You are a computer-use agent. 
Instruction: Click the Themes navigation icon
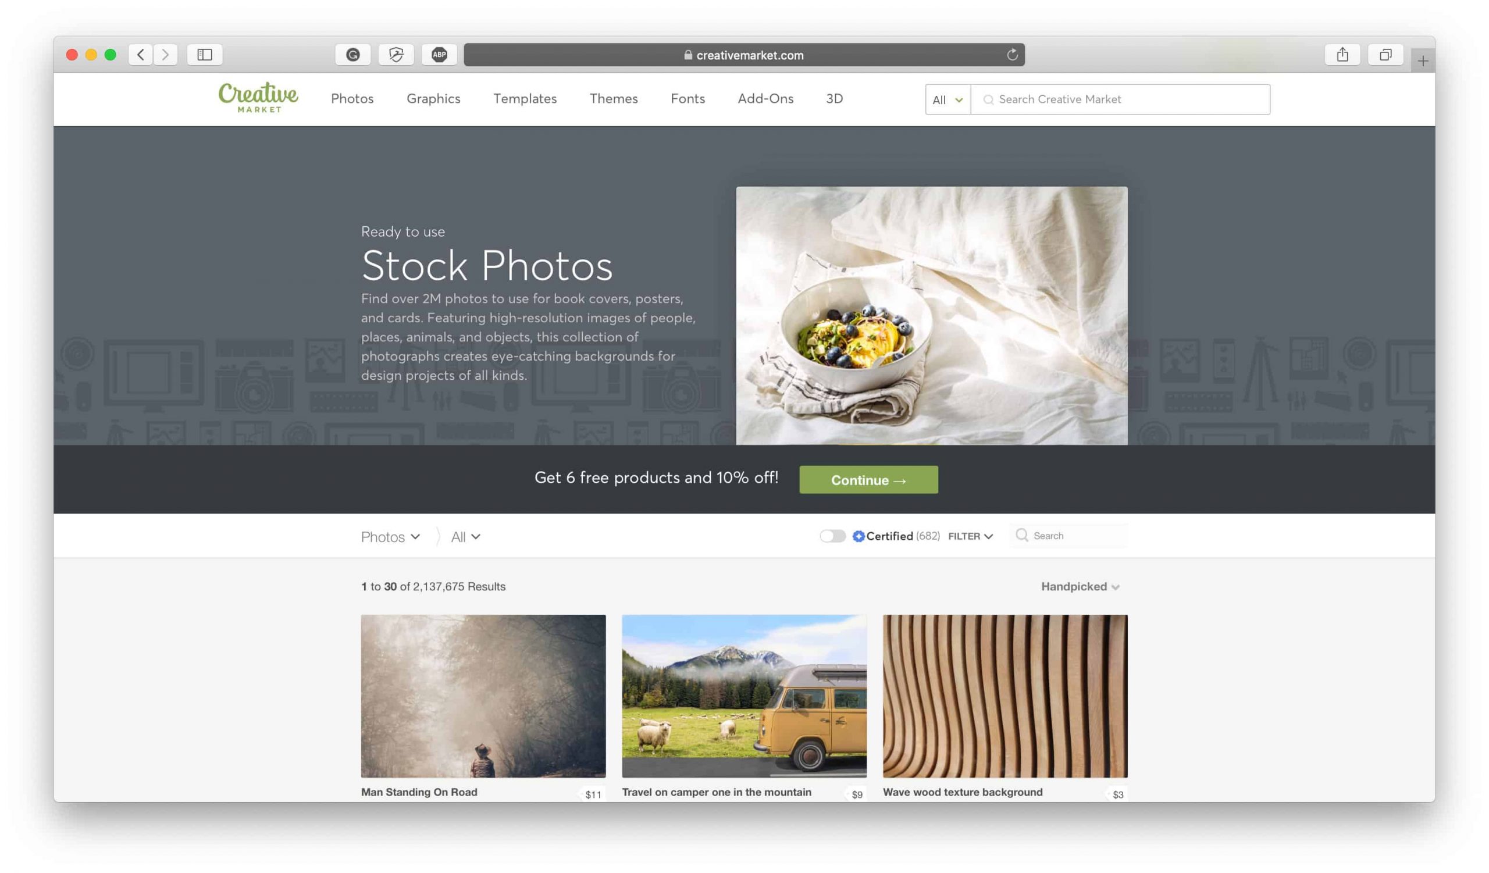613,99
